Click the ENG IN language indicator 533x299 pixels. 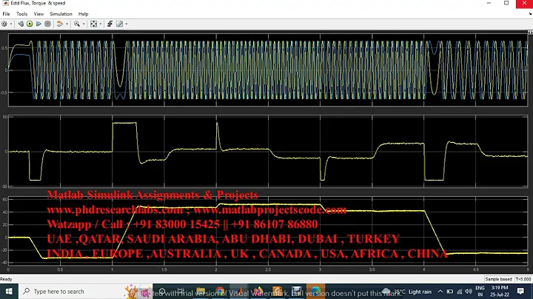480,292
